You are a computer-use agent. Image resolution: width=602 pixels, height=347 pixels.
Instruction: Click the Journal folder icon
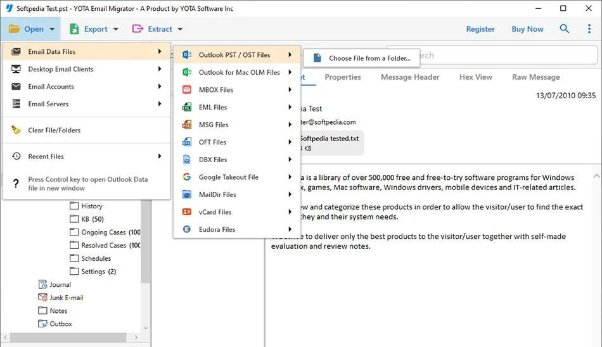pyautogui.click(x=42, y=284)
